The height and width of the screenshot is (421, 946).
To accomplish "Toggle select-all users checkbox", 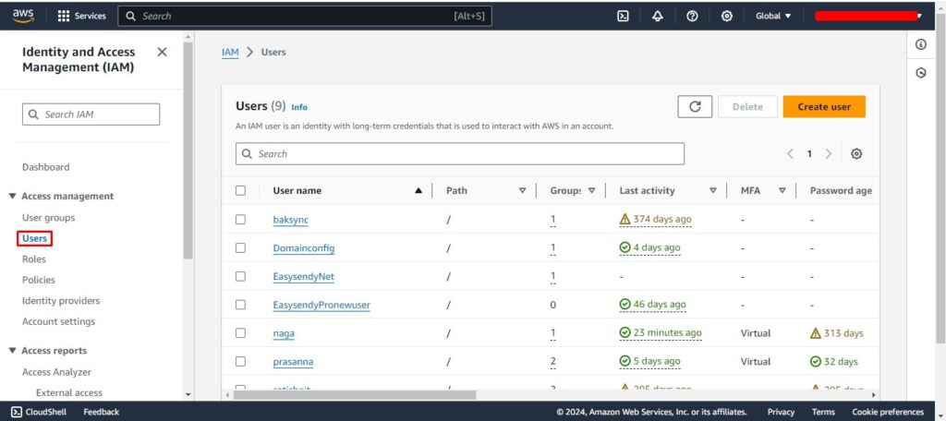I will pos(241,190).
